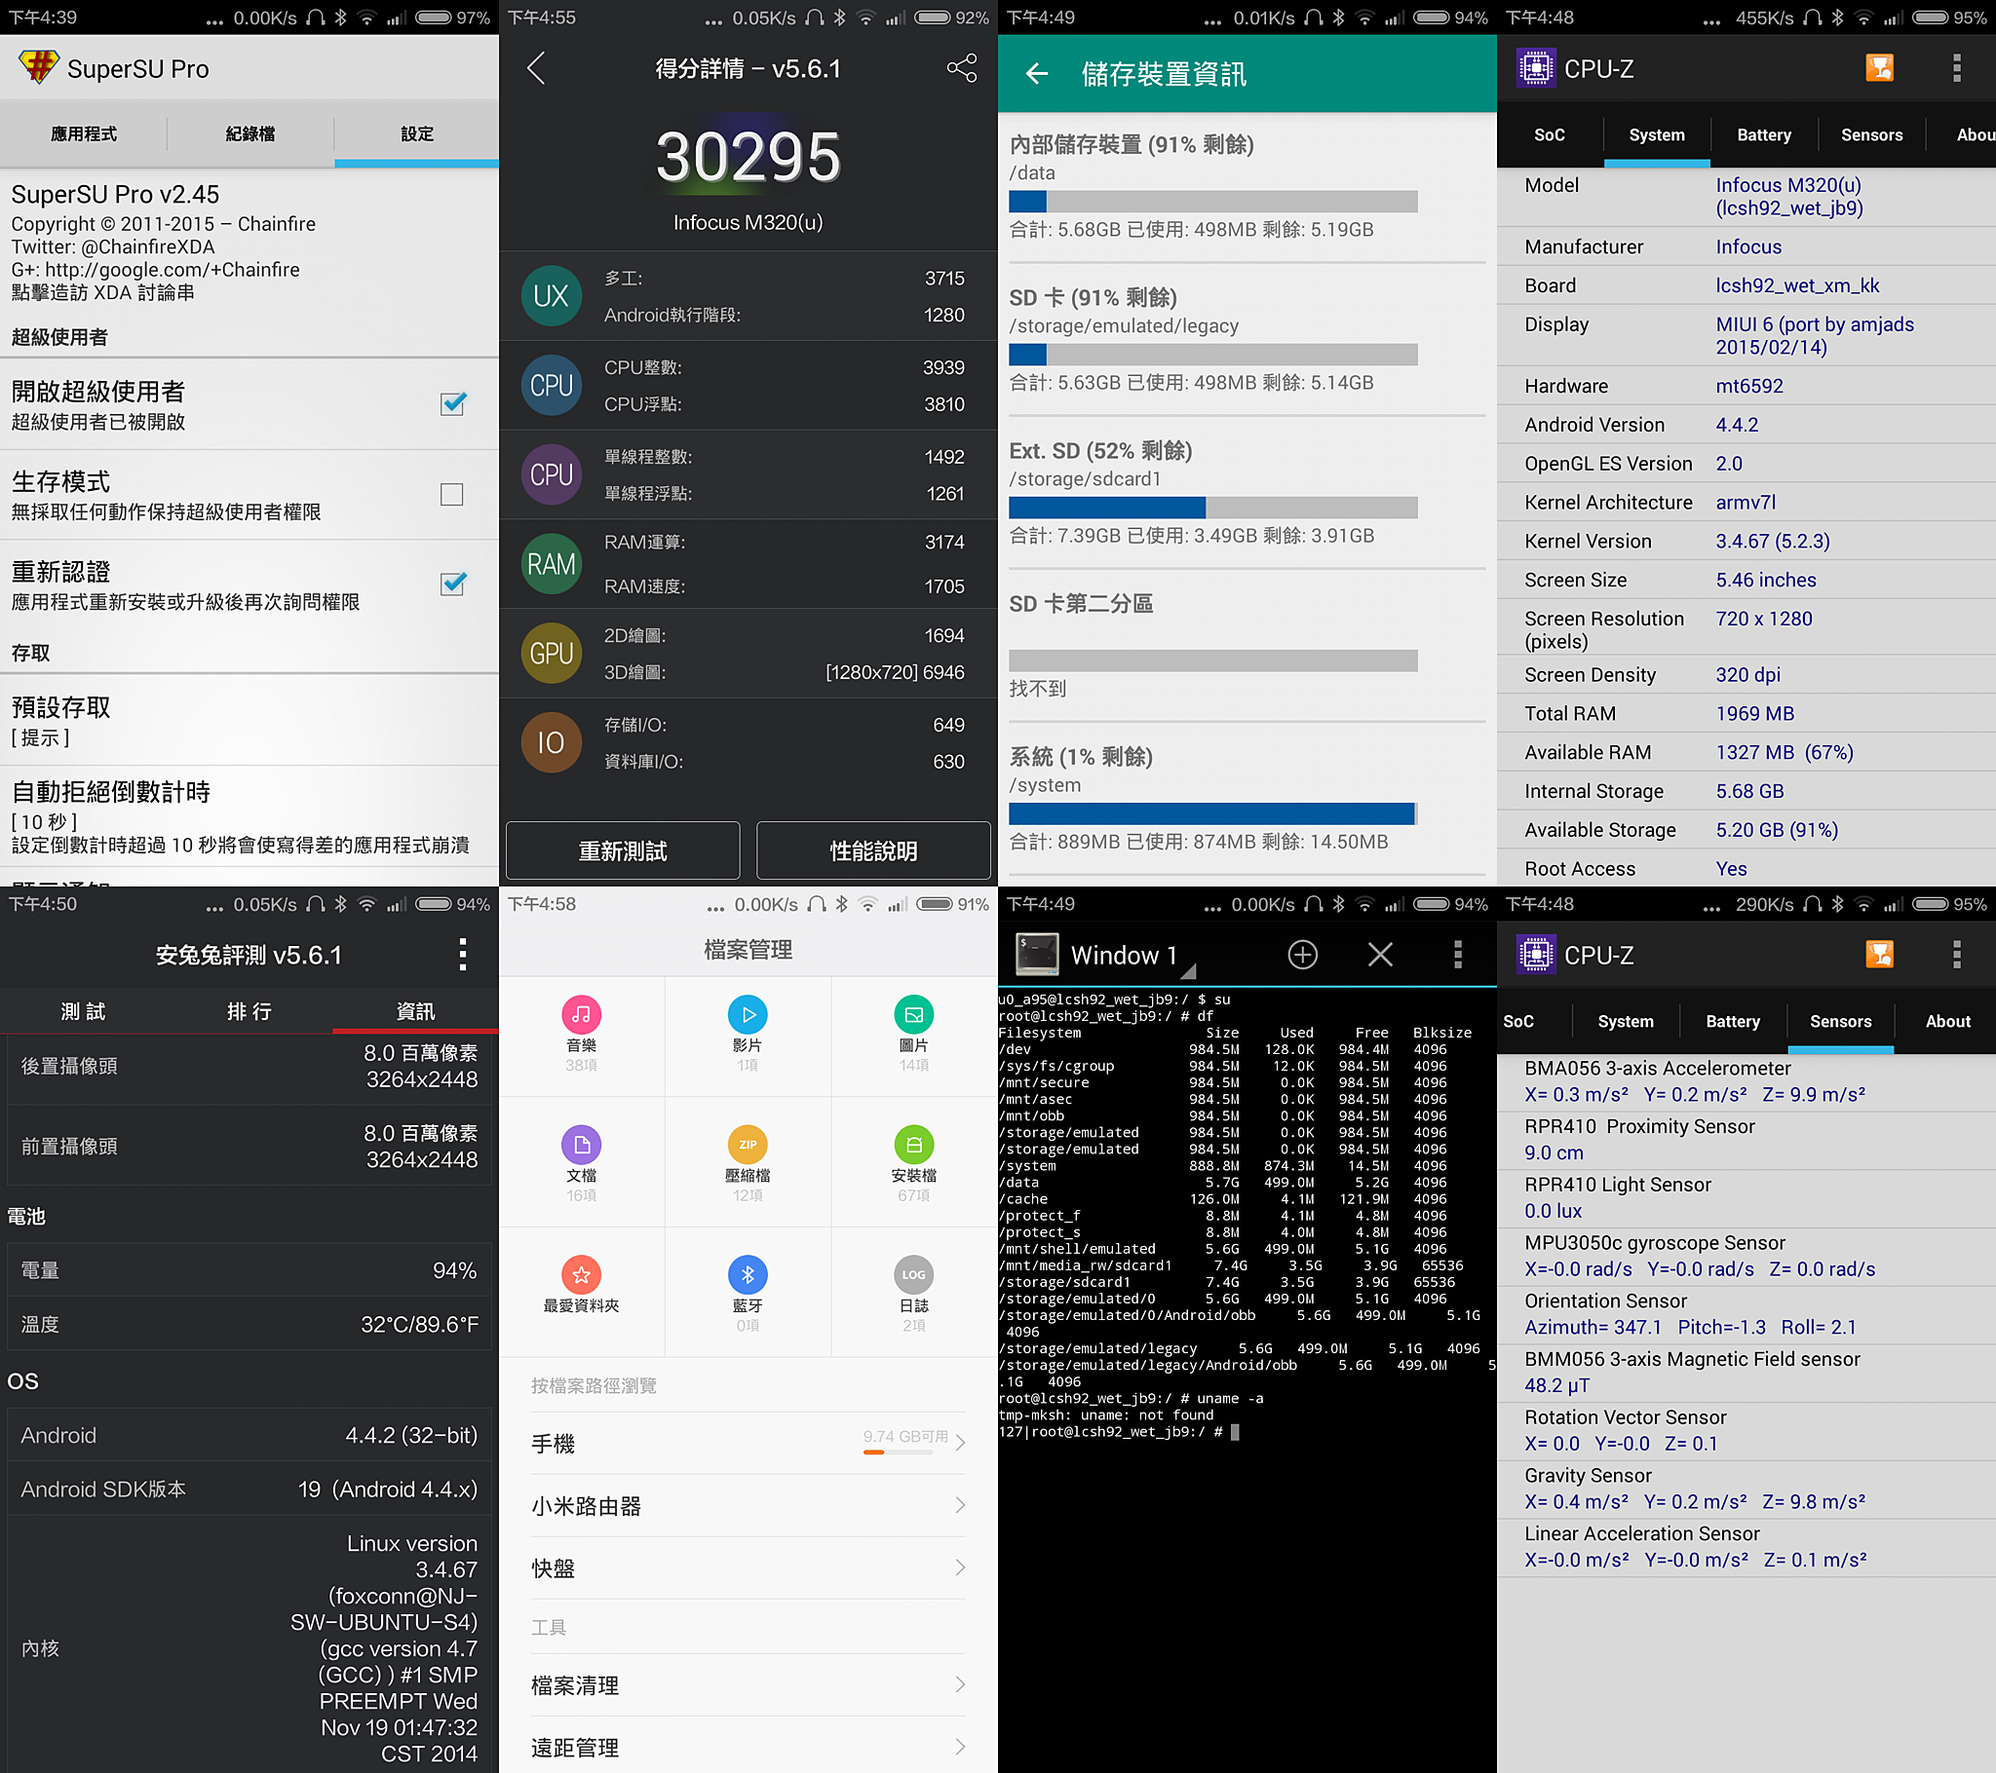Open the LOG files category

(x=914, y=1293)
